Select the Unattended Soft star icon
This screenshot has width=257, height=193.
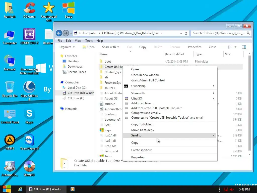click(x=49, y=12)
